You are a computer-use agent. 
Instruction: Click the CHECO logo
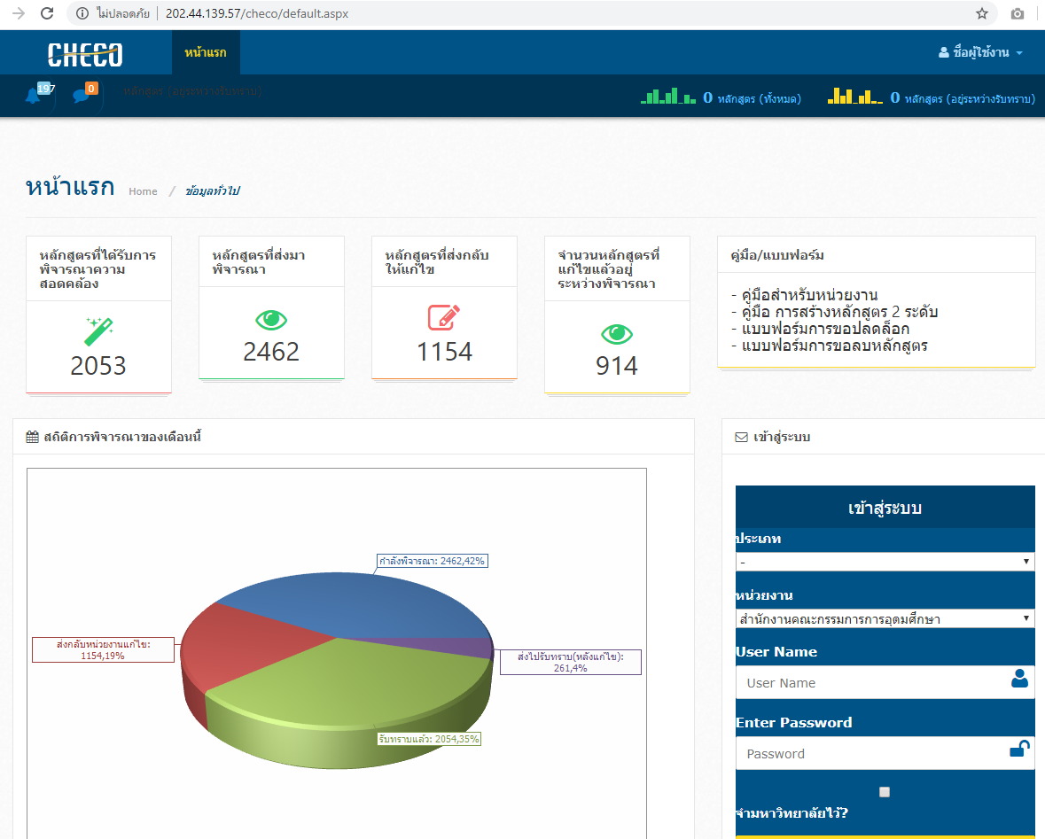click(85, 54)
